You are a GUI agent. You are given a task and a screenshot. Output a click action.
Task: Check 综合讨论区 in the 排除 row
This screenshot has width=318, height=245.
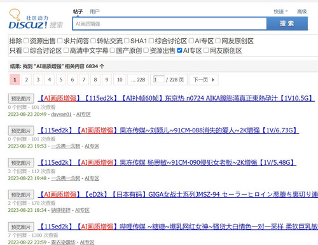pos(151,41)
